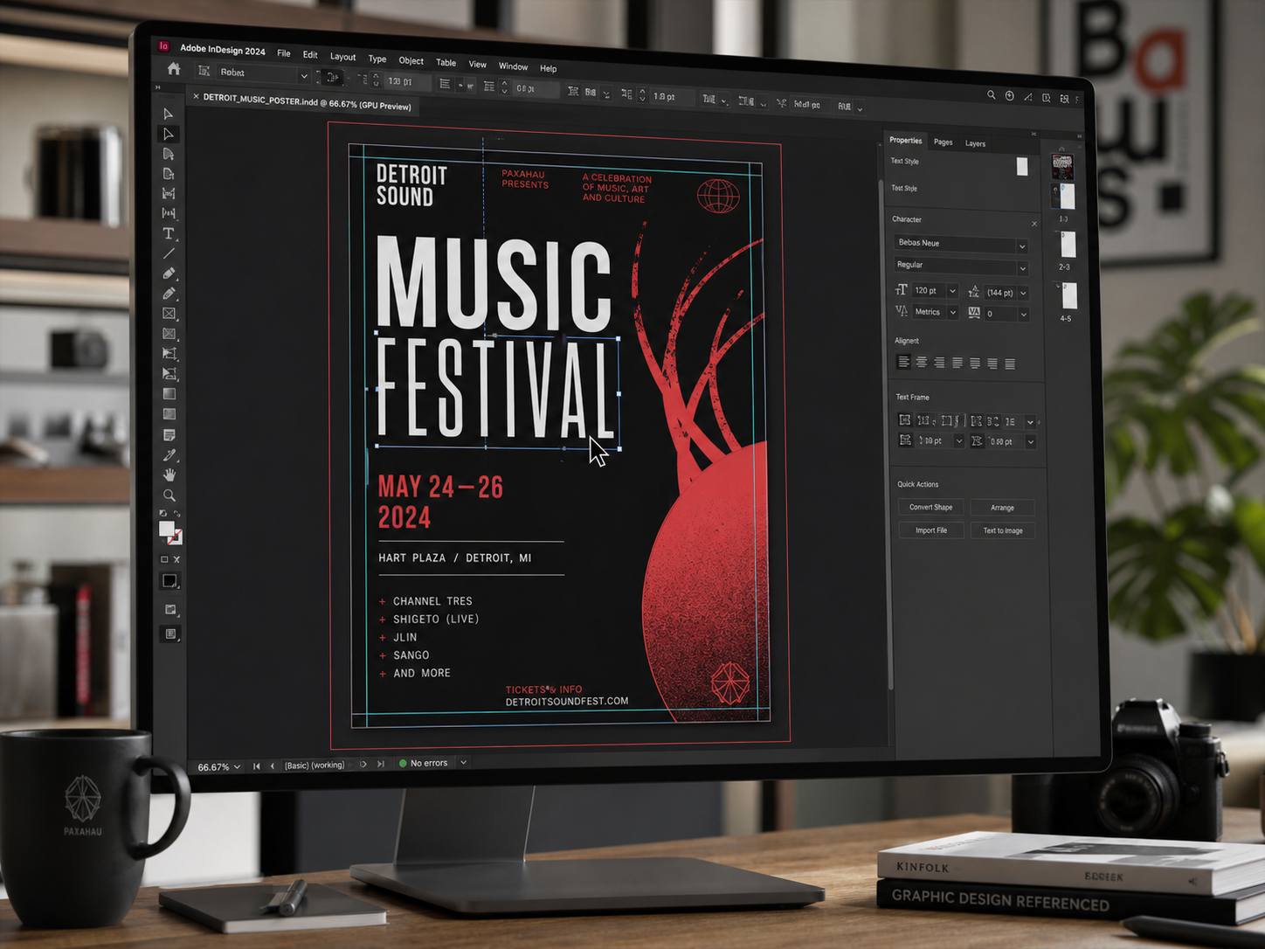Go to last page arrow
Screen dimensions: 1265x949
381,764
